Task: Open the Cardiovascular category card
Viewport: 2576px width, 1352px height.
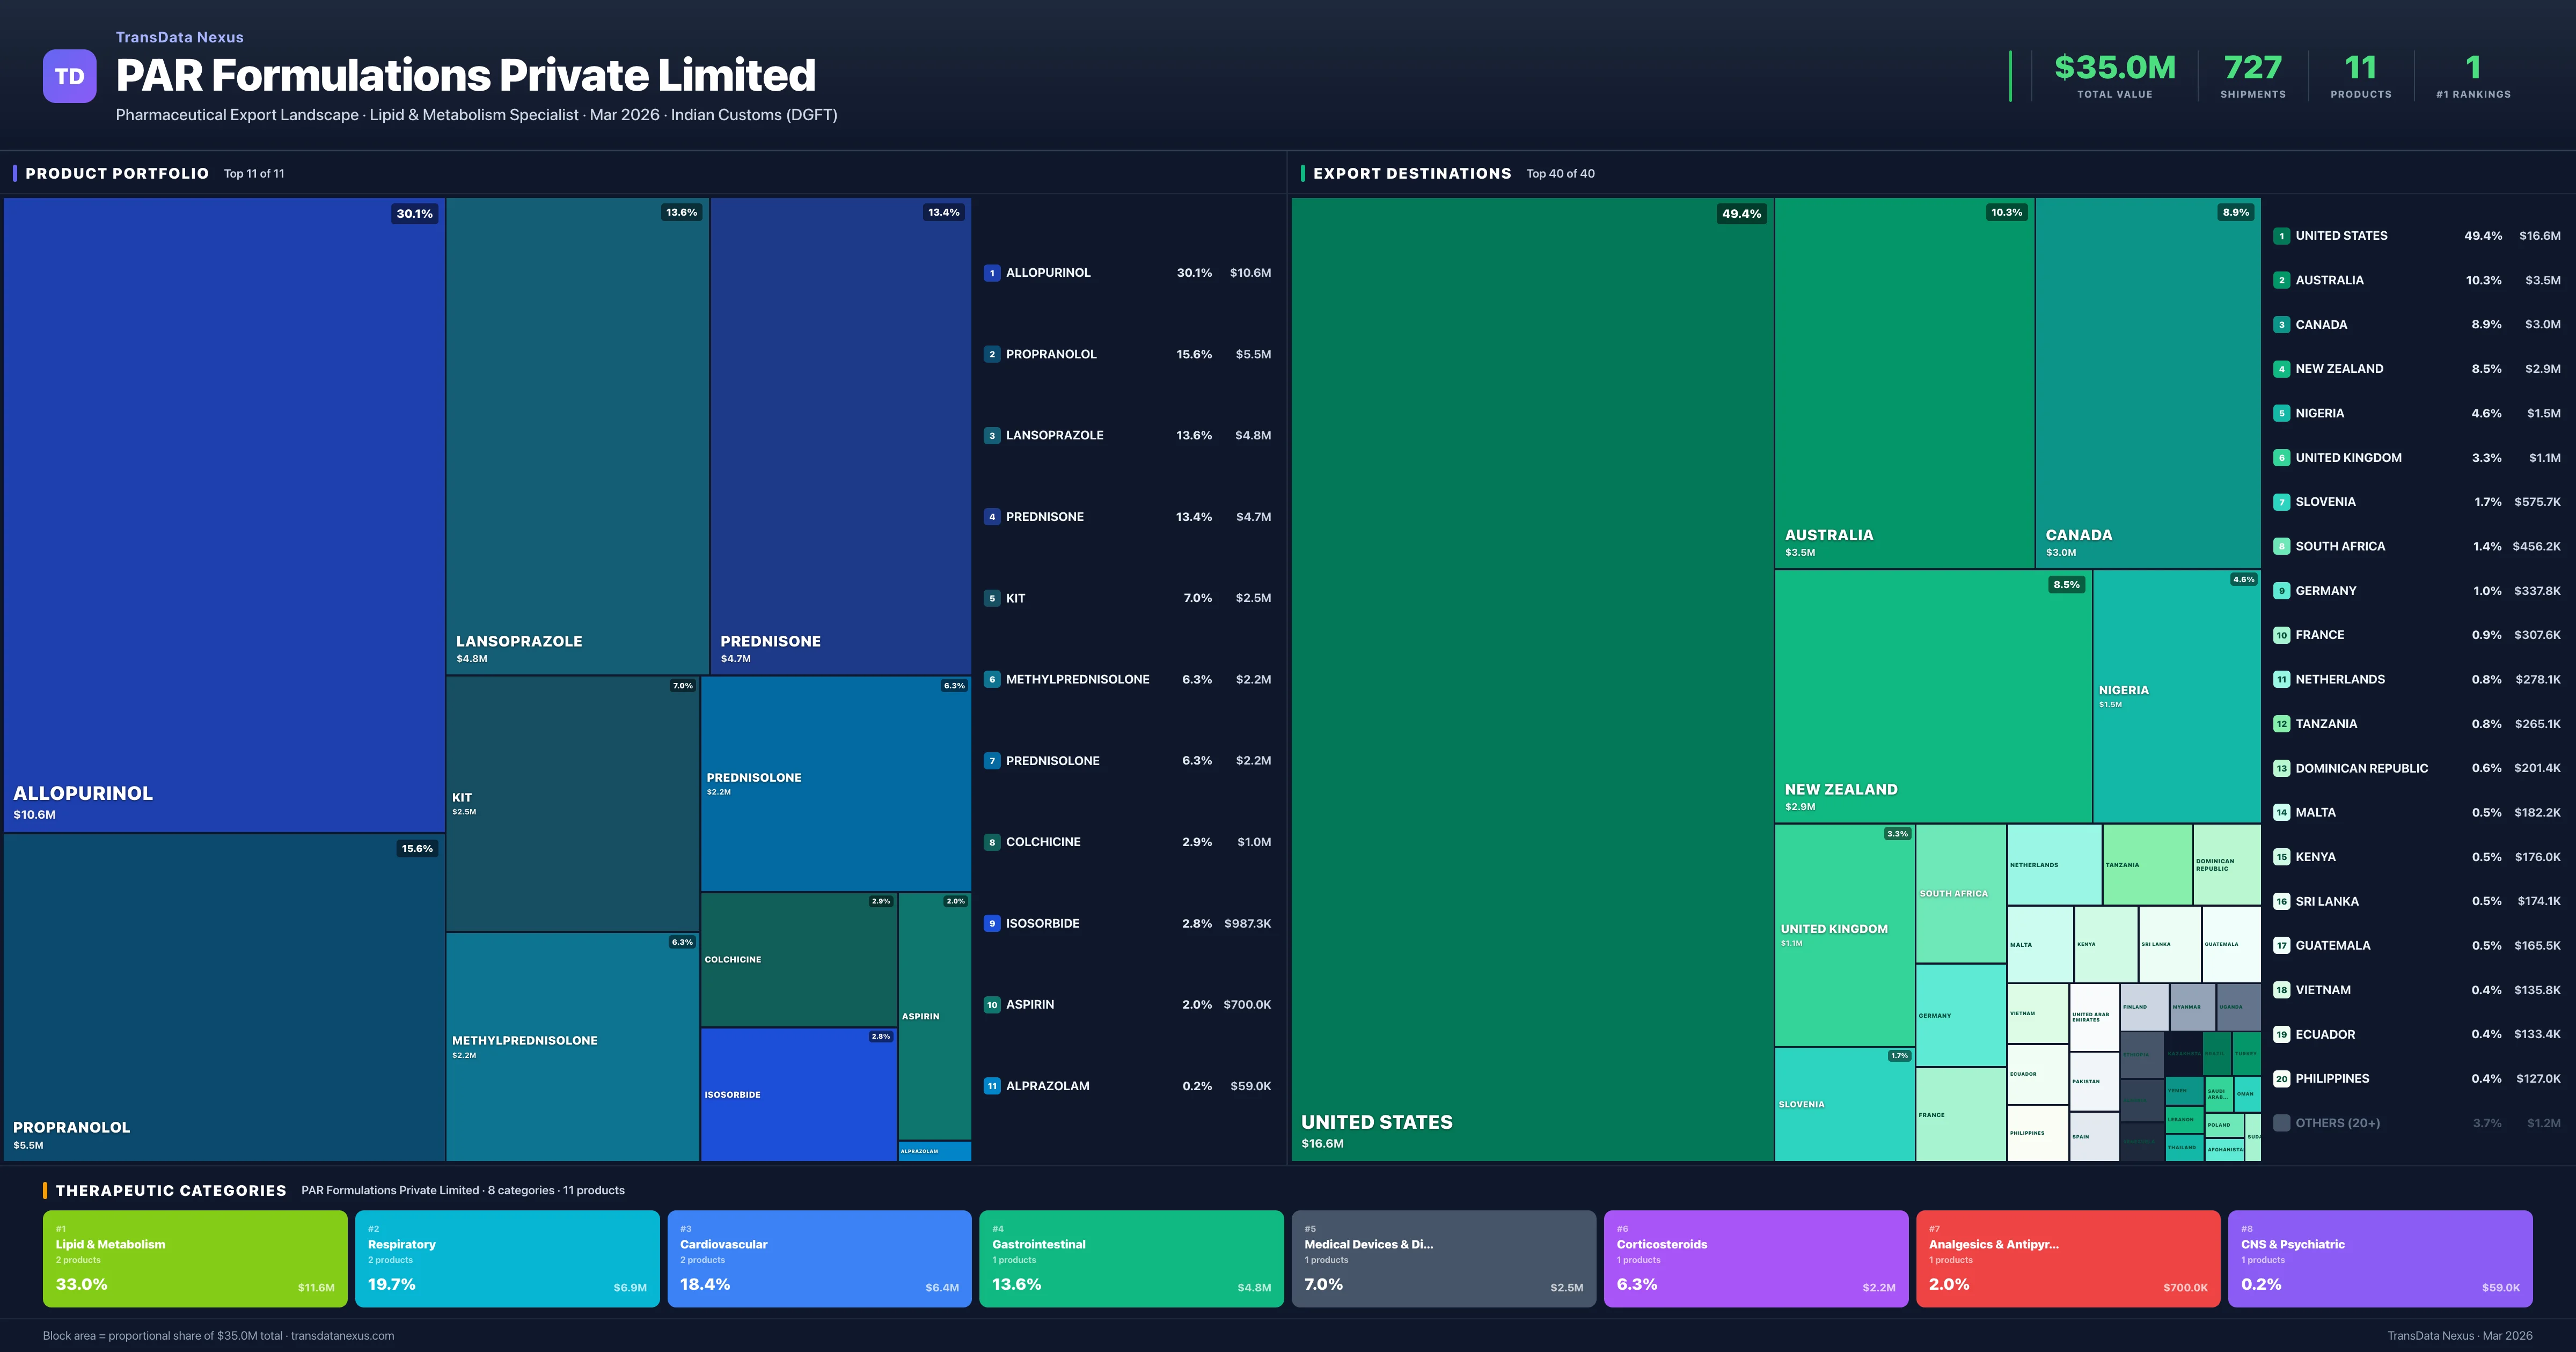Action: click(x=819, y=1259)
